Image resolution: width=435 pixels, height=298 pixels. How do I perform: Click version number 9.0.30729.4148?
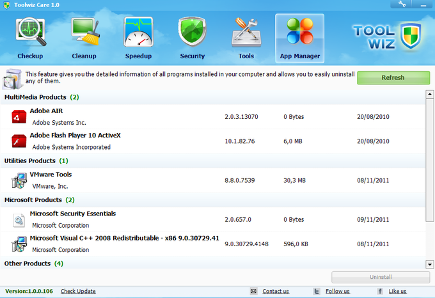247,244
